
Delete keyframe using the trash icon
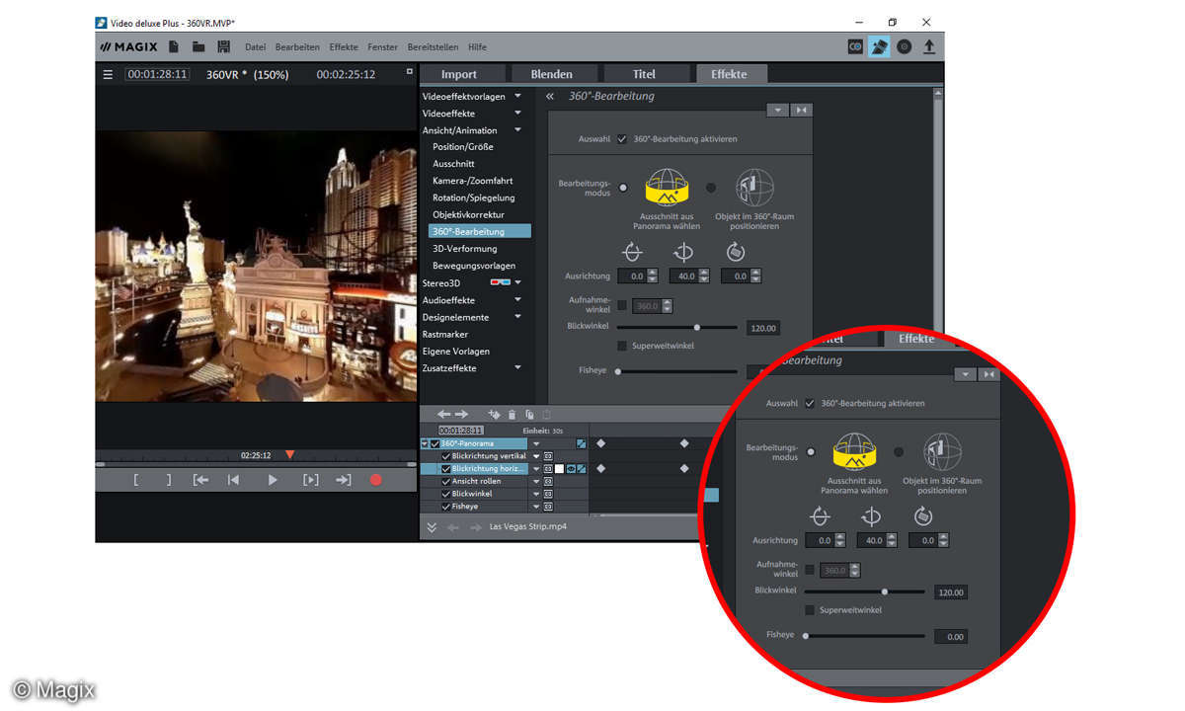point(512,415)
